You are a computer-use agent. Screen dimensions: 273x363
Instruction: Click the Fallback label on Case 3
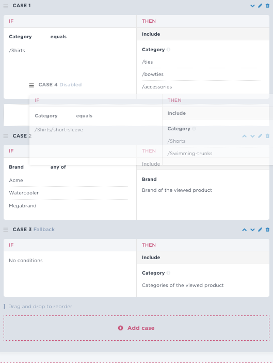coord(44,230)
